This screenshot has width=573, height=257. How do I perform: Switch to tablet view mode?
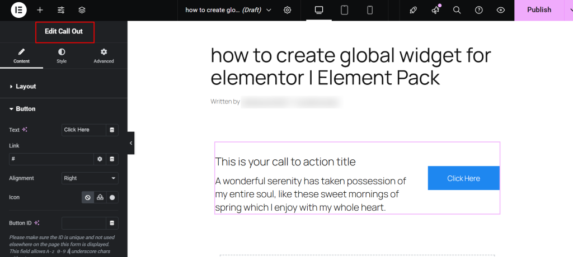[x=345, y=10]
